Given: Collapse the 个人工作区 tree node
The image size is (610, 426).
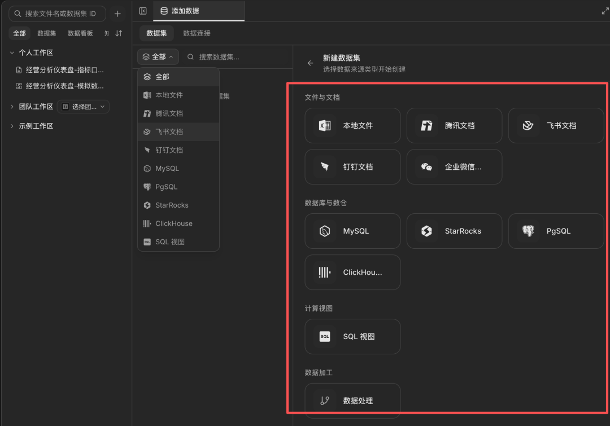Looking at the screenshot, I should click(x=12, y=52).
